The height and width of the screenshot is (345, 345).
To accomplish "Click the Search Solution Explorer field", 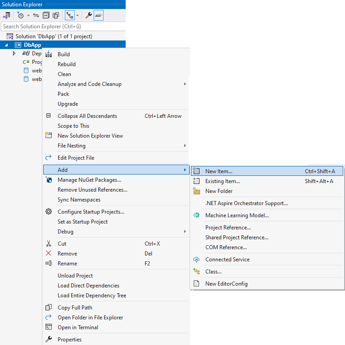I will point(64,27).
